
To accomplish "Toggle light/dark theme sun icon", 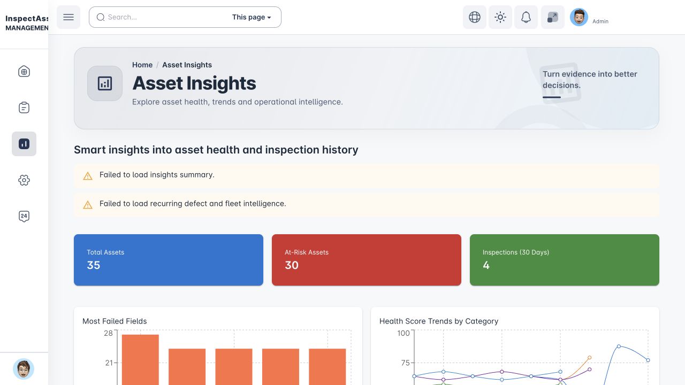I will pyautogui.click(x=500, y=17).
